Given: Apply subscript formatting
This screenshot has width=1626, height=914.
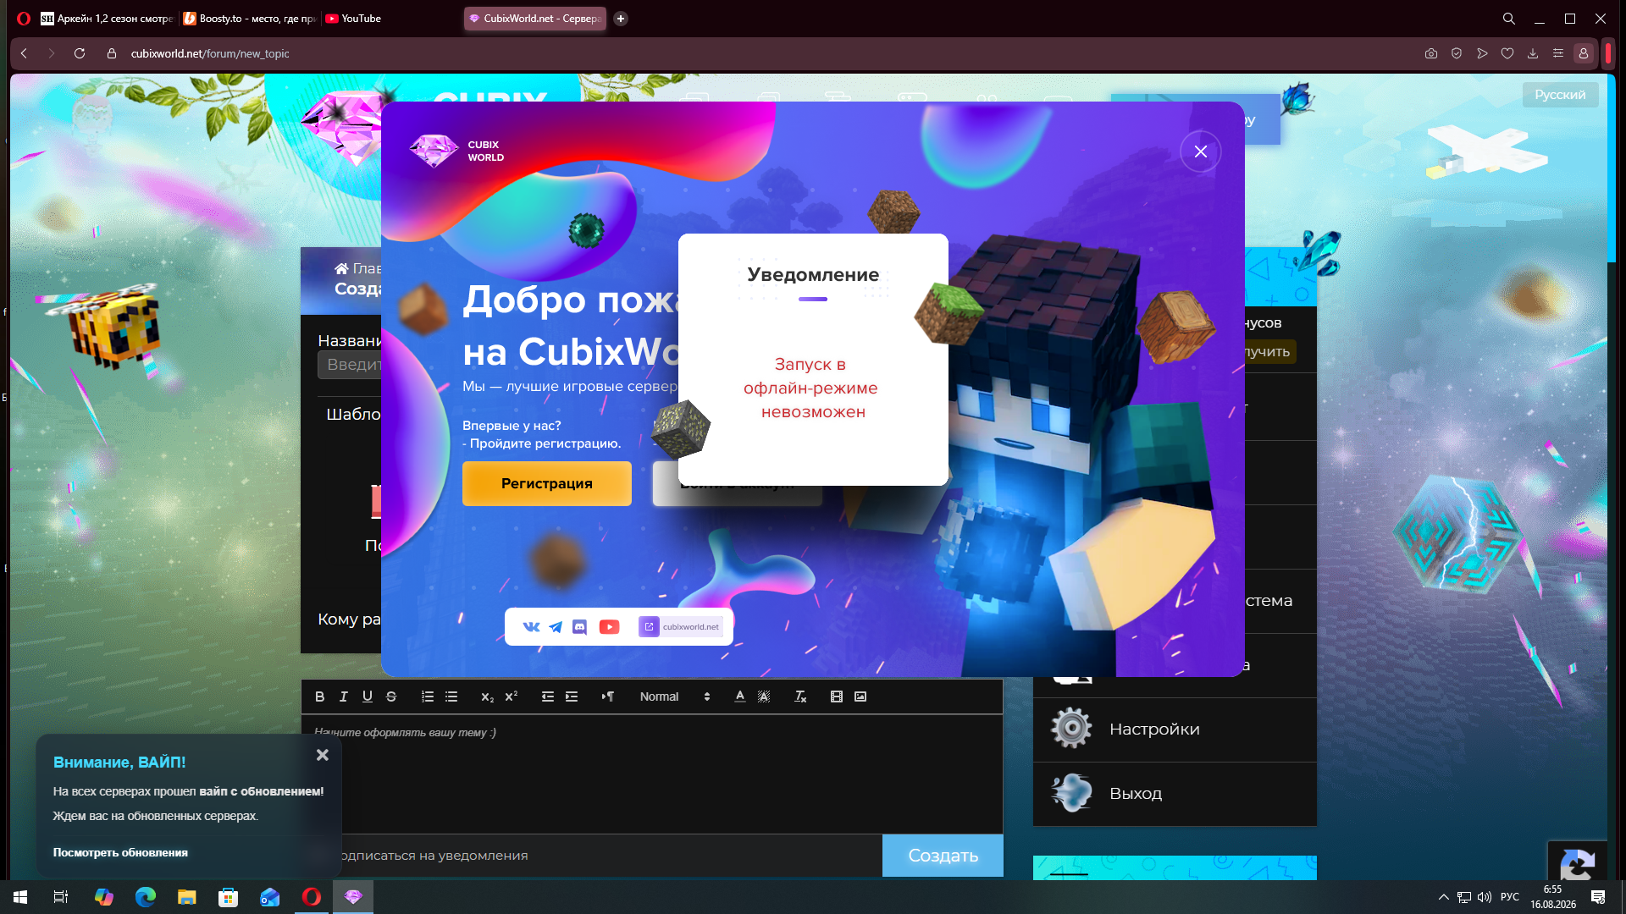Looking at the screenshot, I should point(487,697).
